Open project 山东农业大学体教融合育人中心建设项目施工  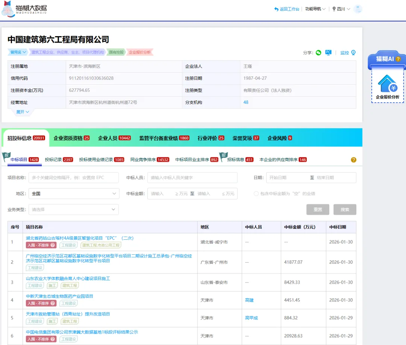click(x=68, y=278)
